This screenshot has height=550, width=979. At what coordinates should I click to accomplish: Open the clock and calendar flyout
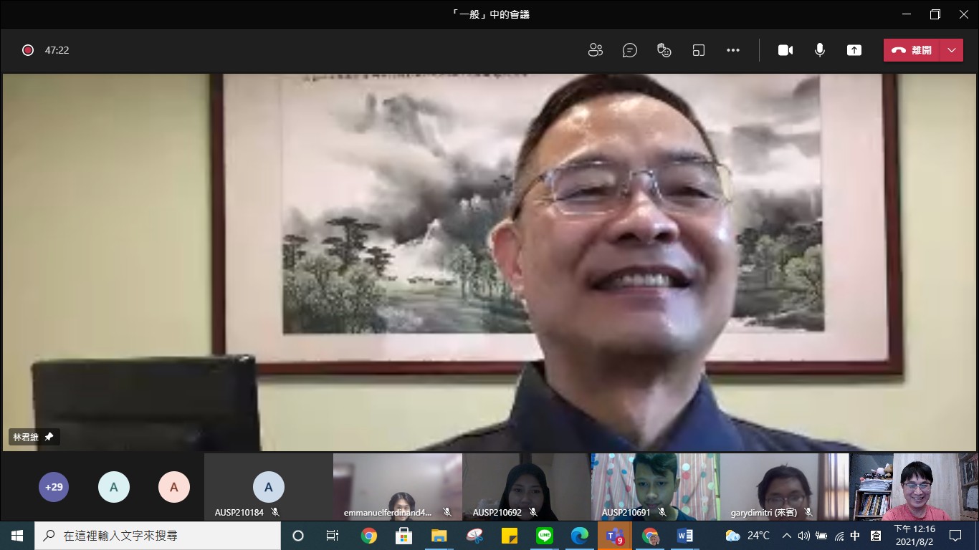pos(914,536)
